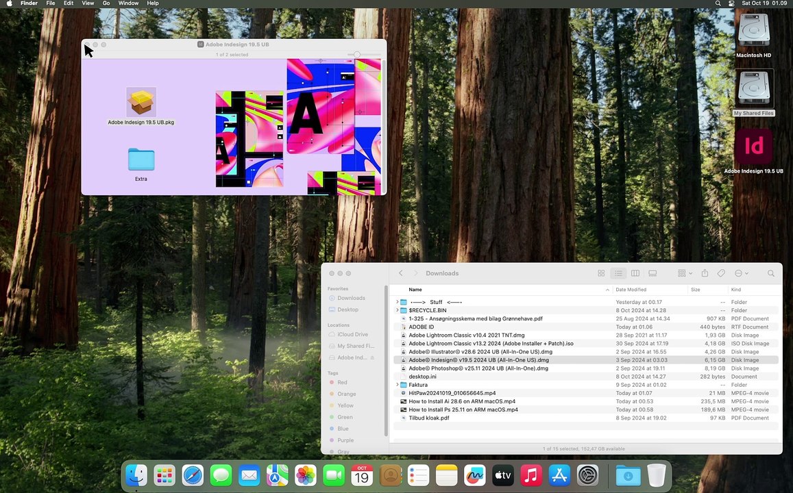Screen dimensions: 793x493
Task: Switch Downloads window to list view
Action: 618,273
